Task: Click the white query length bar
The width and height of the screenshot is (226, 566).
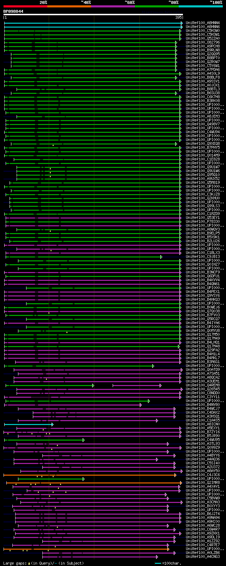Action: pos(93,15)
